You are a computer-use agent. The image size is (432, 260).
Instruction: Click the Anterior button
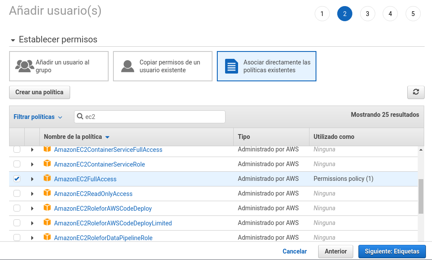point(335,251)
